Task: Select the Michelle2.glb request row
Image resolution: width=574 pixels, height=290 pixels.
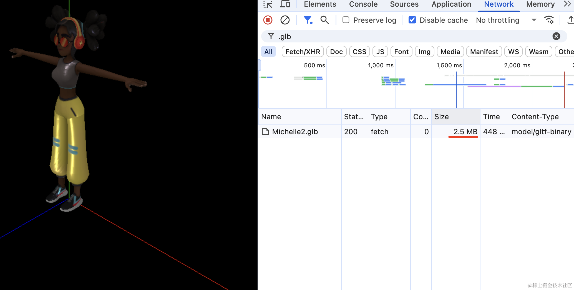Action: [416, 132]
